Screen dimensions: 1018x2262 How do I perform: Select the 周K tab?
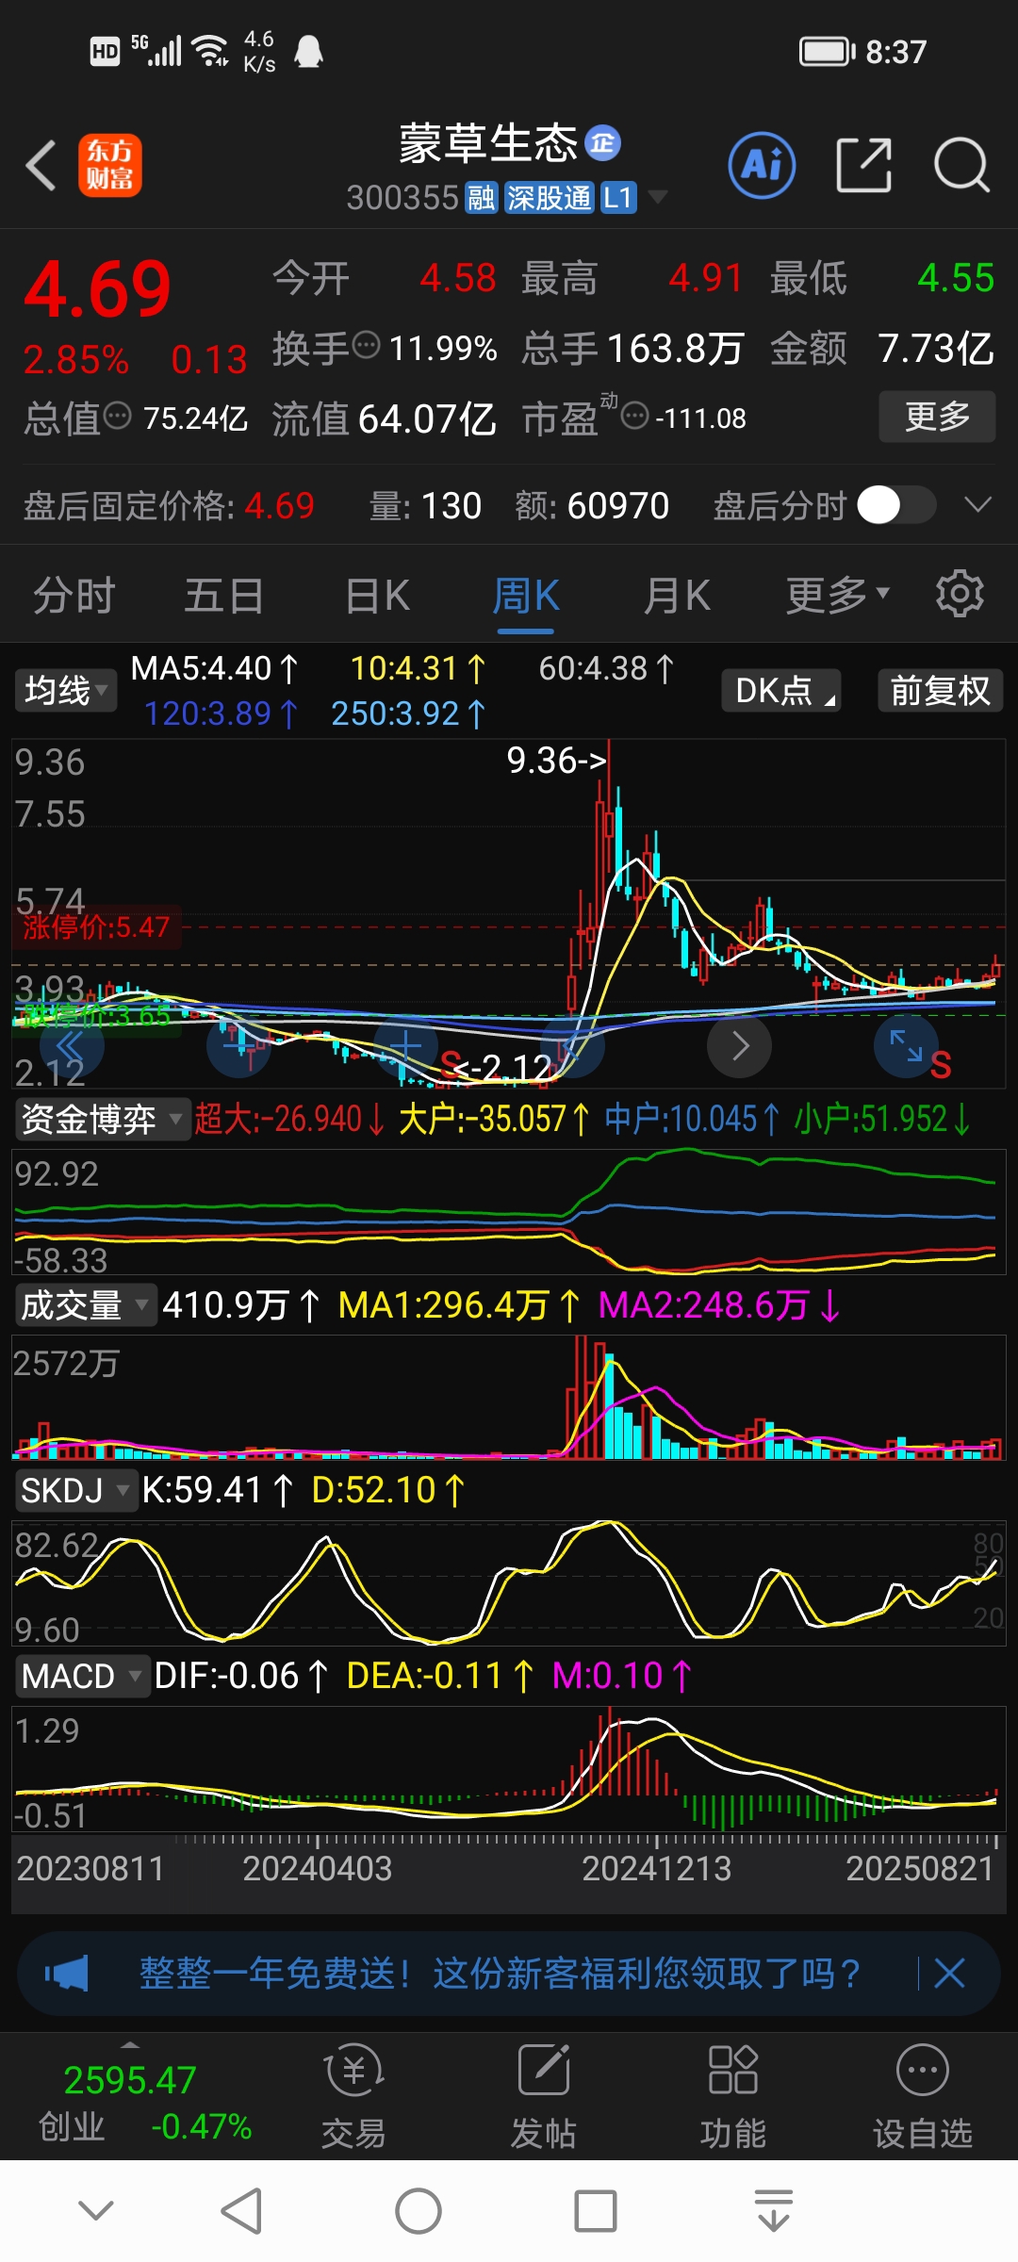tap(526, 596)
